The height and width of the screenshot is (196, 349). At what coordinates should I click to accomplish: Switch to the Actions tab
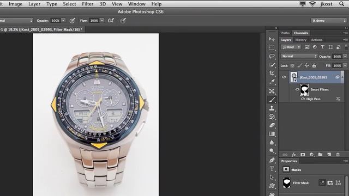tap(316, 40)
